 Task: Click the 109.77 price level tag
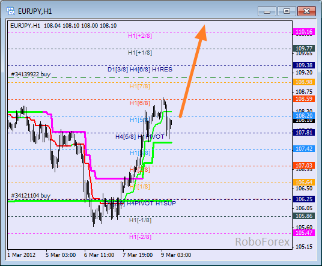pyautogui.click(x=304, y=49)
